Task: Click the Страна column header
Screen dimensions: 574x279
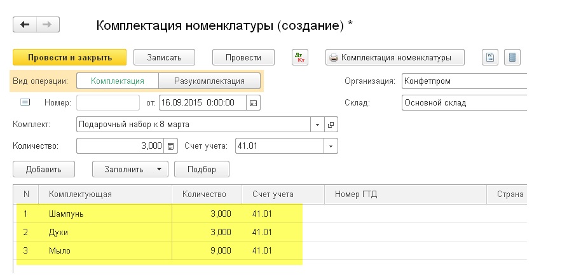Action: (507, 194)
